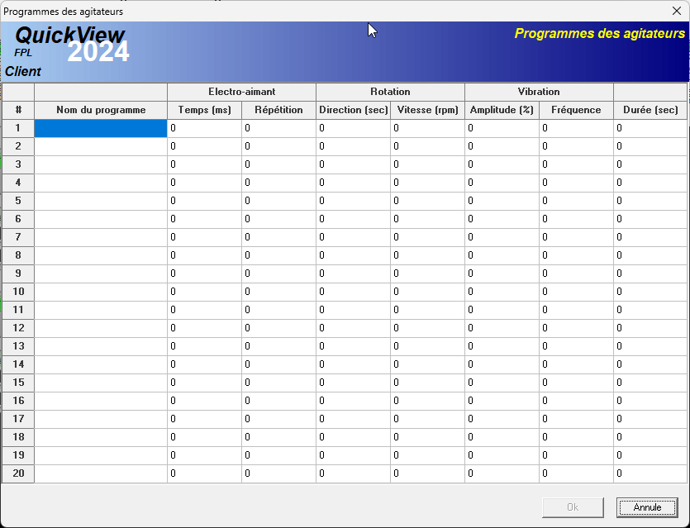Click the Vitesse (rpm) column header
The image size is (690, 528).
pos(427,110)
